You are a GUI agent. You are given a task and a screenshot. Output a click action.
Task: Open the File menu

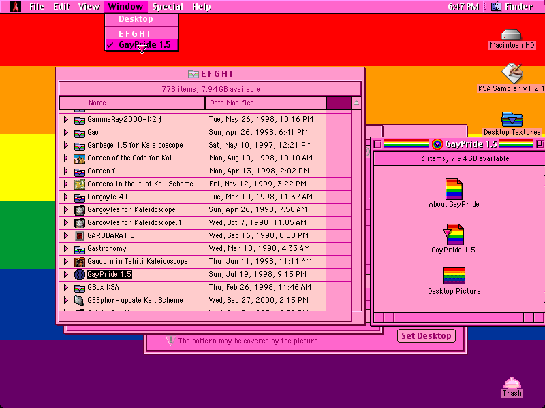(x=37, y=7)
